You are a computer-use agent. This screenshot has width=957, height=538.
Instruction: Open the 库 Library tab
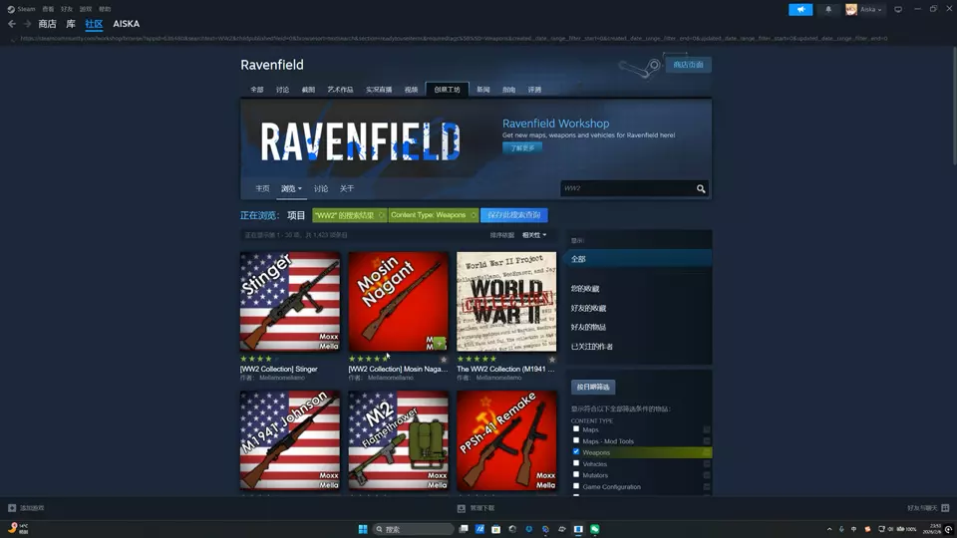(x=71, y=24)
